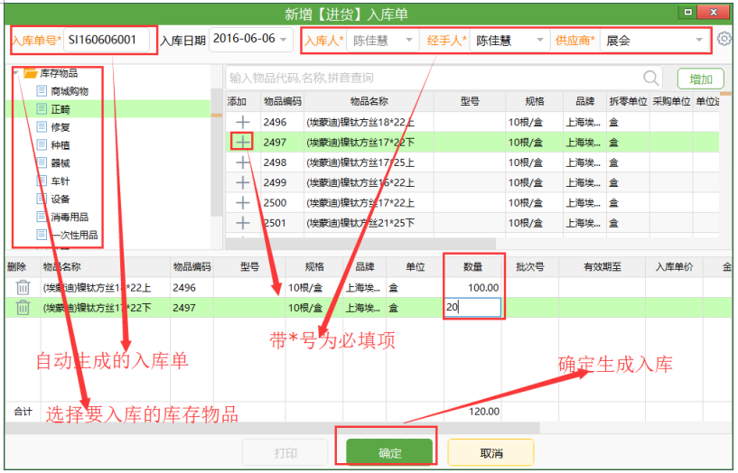This screenshot has height=473, width=738.
Task: Select the 种植 category
Action: 61,145
